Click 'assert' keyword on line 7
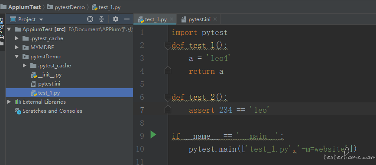 click(202, 110)
